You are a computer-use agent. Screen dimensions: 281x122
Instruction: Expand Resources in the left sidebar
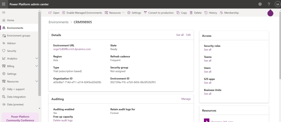pyautogui.click(x=37, y=81)
